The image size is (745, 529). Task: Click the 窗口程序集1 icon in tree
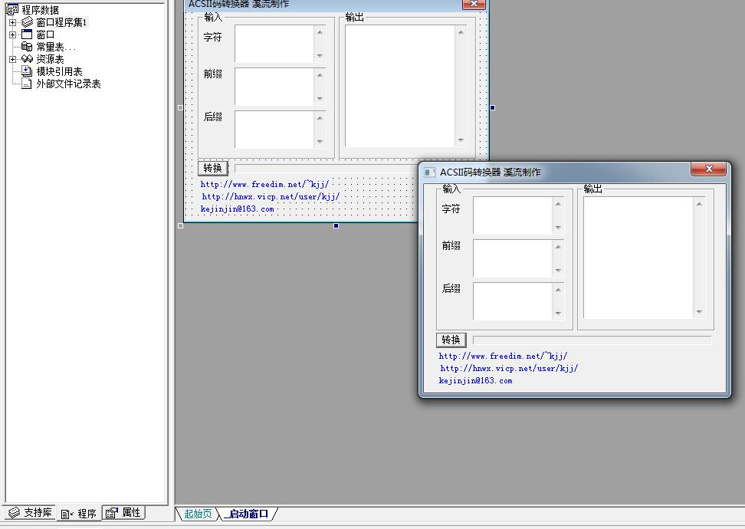pos(27,22)
